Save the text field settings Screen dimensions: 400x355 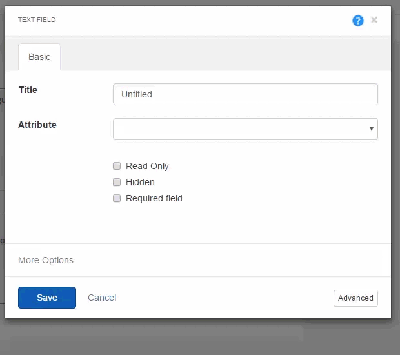pyautogui.click(x=47, y=298)
